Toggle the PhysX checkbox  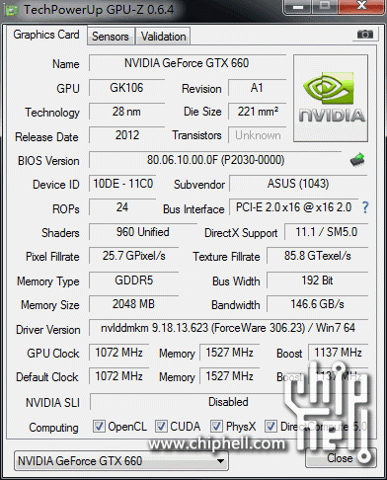(x=216, y=427)
